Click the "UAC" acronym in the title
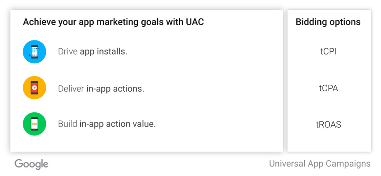The height and width of the screenshot is (176, 381). [x=194, y=22]
